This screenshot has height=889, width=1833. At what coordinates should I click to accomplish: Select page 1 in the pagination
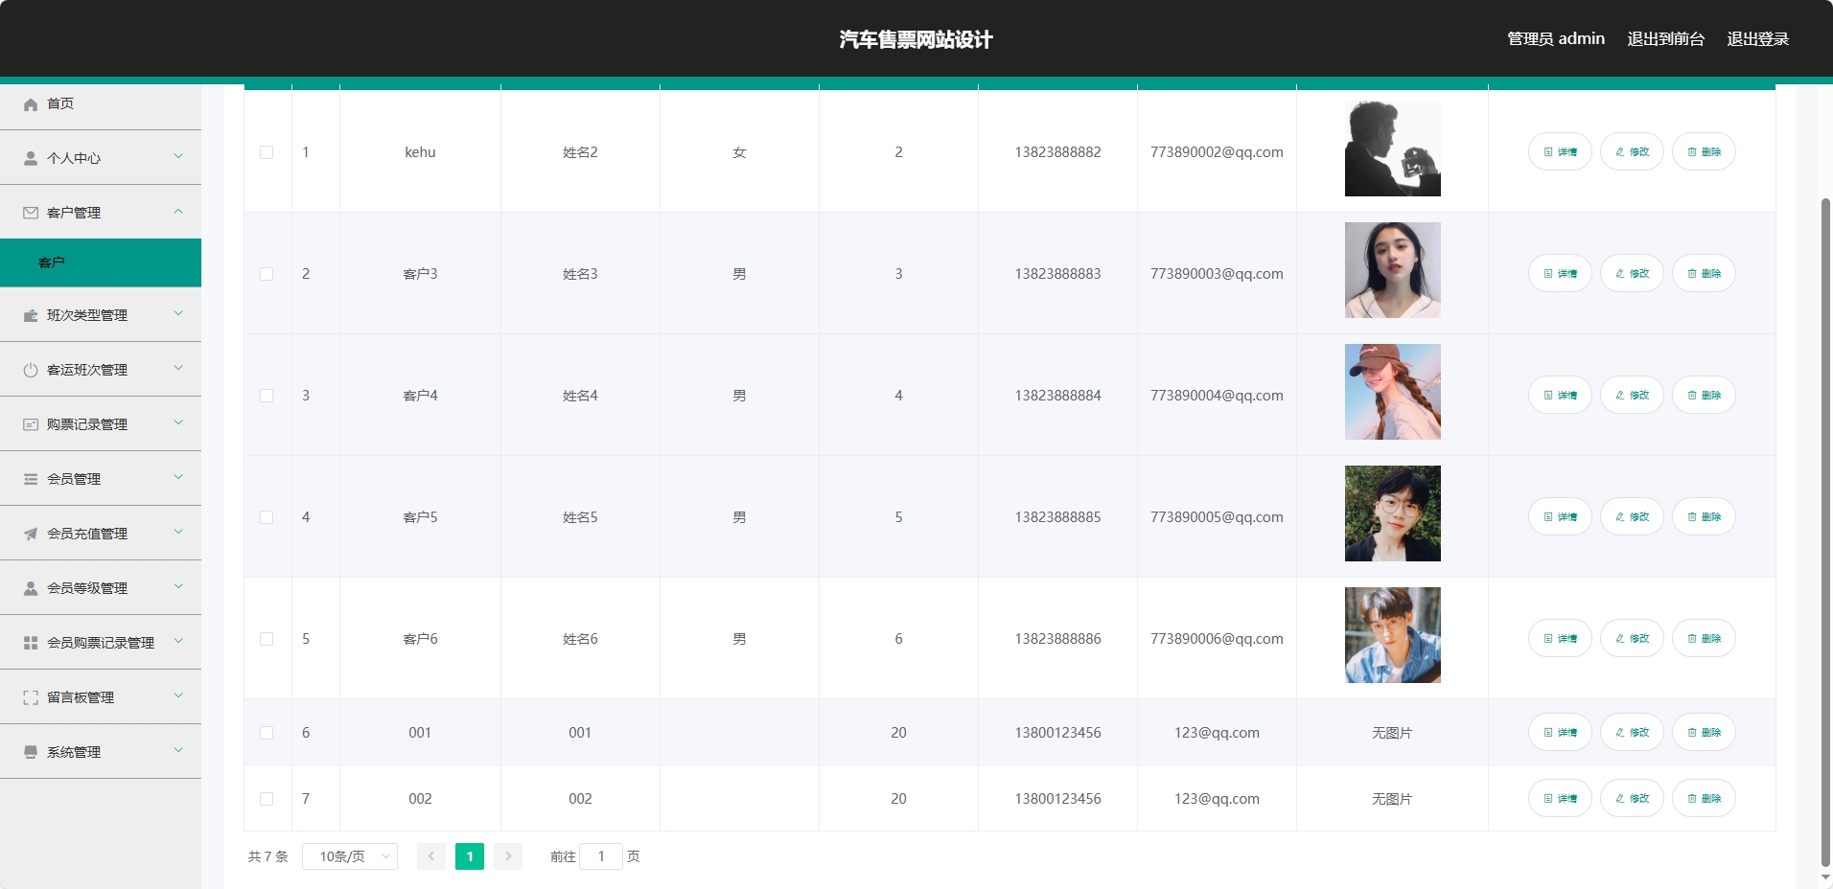[x=470, y=856]
